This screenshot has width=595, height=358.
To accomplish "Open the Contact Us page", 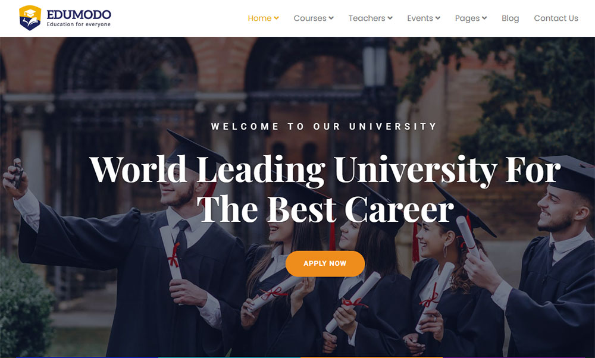I will point(556,18).
